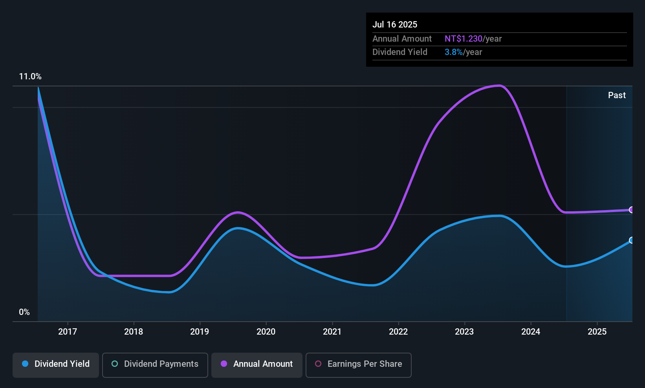This screenshot has width=645, height=388.
Task: Click the 2022 x-axis label
Action: (398, 331)
